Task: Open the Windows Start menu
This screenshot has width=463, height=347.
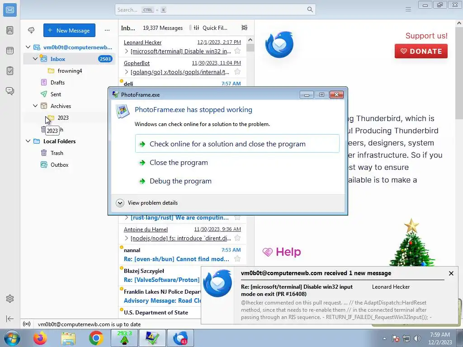Action: point(12,338)
